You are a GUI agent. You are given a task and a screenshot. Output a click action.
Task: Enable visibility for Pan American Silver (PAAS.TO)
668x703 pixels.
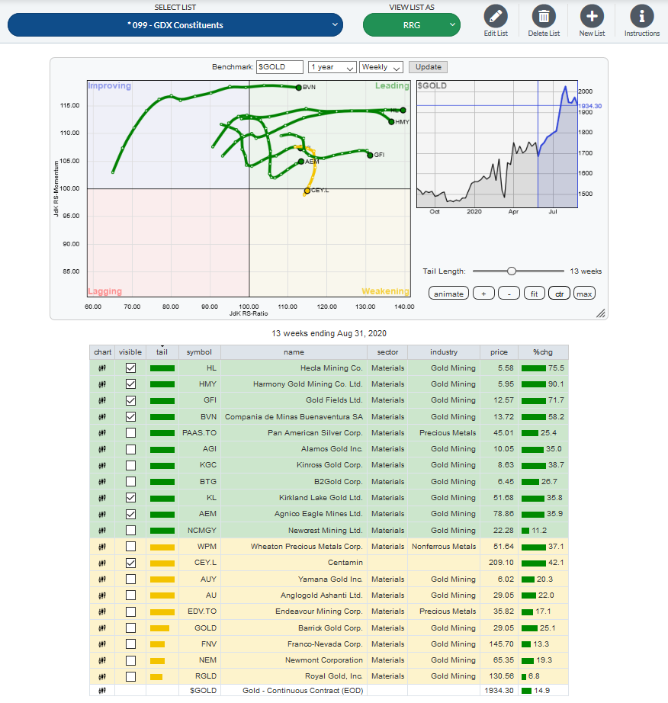pos(130,432)
